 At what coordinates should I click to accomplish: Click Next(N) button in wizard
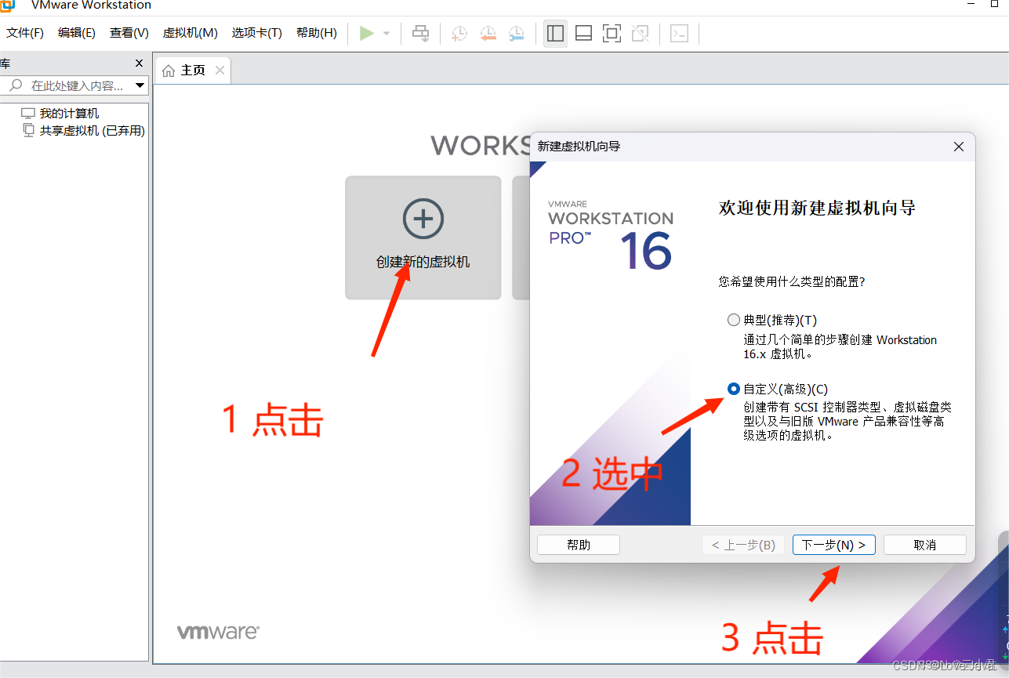pyautogui.click(x=833, y=545)
